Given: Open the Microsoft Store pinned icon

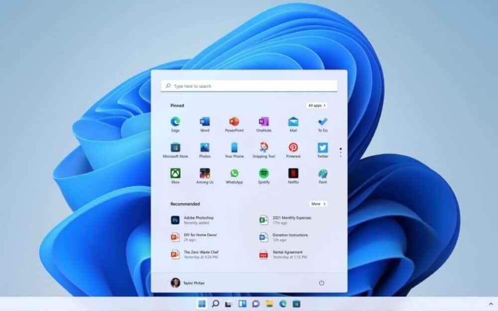Looking at the screenshot, I should point(175,148).
